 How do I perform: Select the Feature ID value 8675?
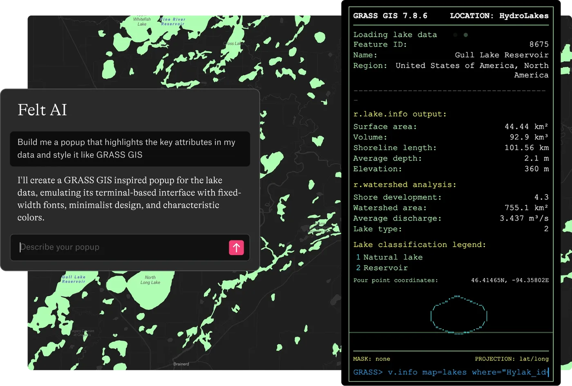(x=539, y=44)
